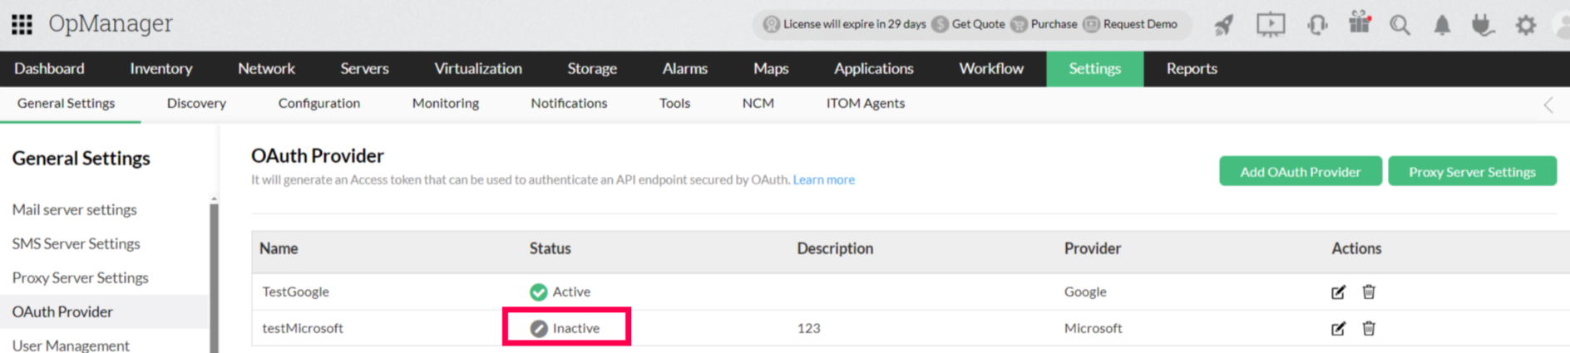Open the gear settings icon
Image resolution: width=1570 pixels, height=353 pixels.
(1526, 26)
